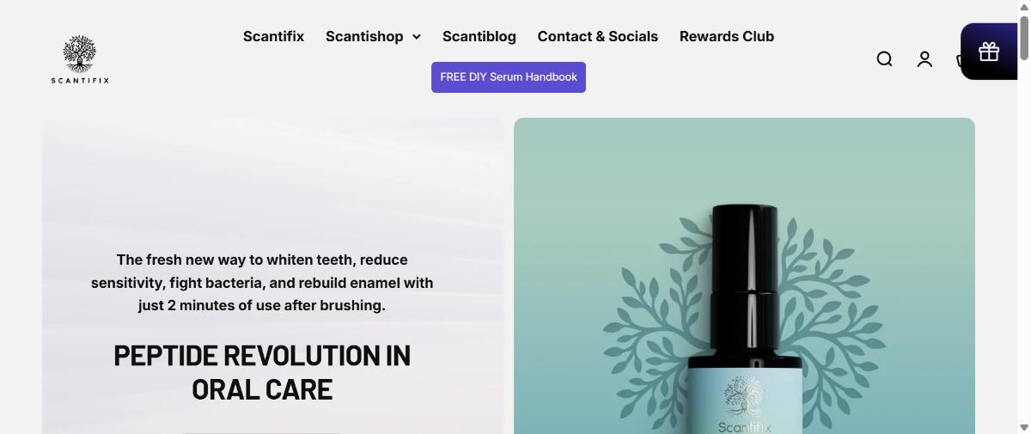The width and height of the screenshot is (1031, 434).
Task: Open the Rewards Club link
Action: tap(727, 36)
